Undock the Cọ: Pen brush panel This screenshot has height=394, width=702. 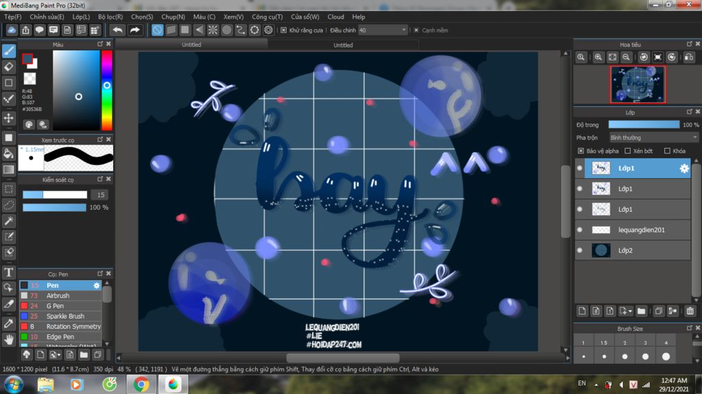(100, 273)
